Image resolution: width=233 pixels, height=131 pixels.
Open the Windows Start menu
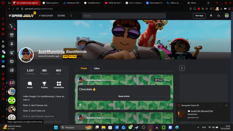[x=56, y=127]
